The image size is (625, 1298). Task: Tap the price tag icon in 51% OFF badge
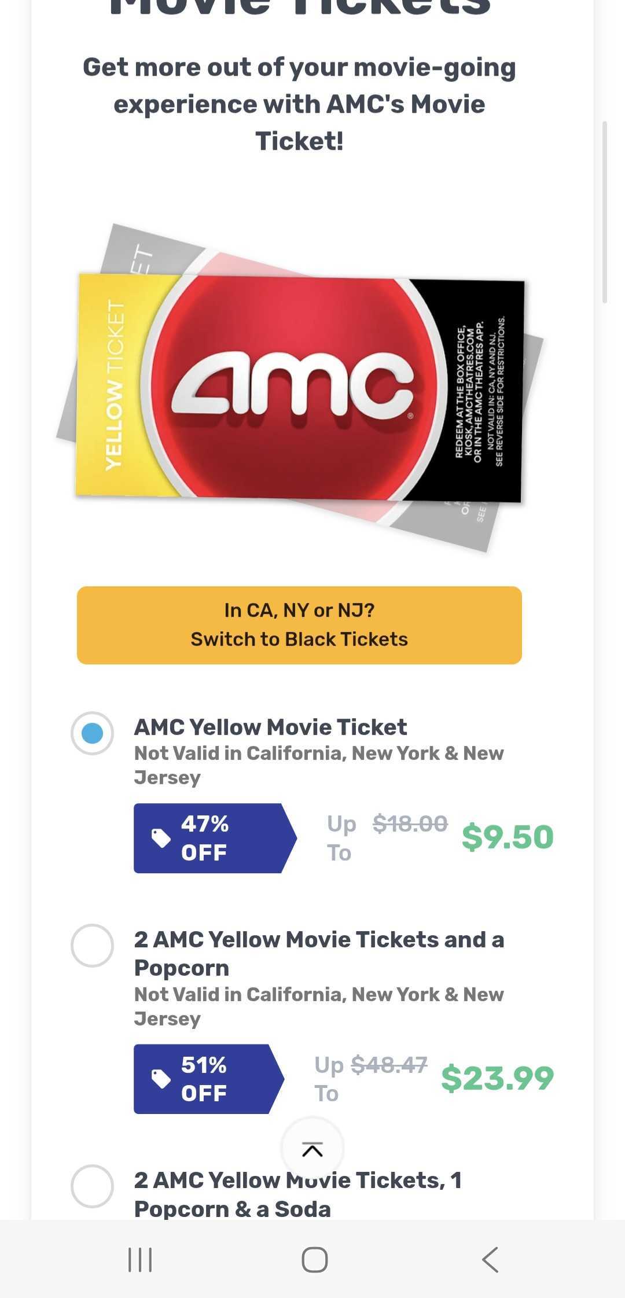click(161, 1079)
